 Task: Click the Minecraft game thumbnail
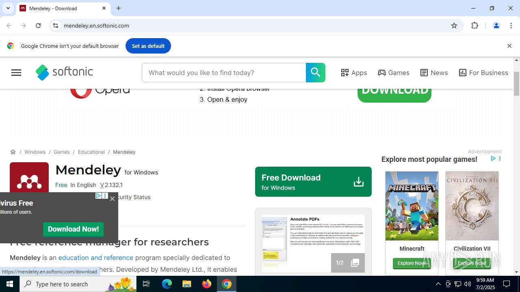[x=412, y=206]
